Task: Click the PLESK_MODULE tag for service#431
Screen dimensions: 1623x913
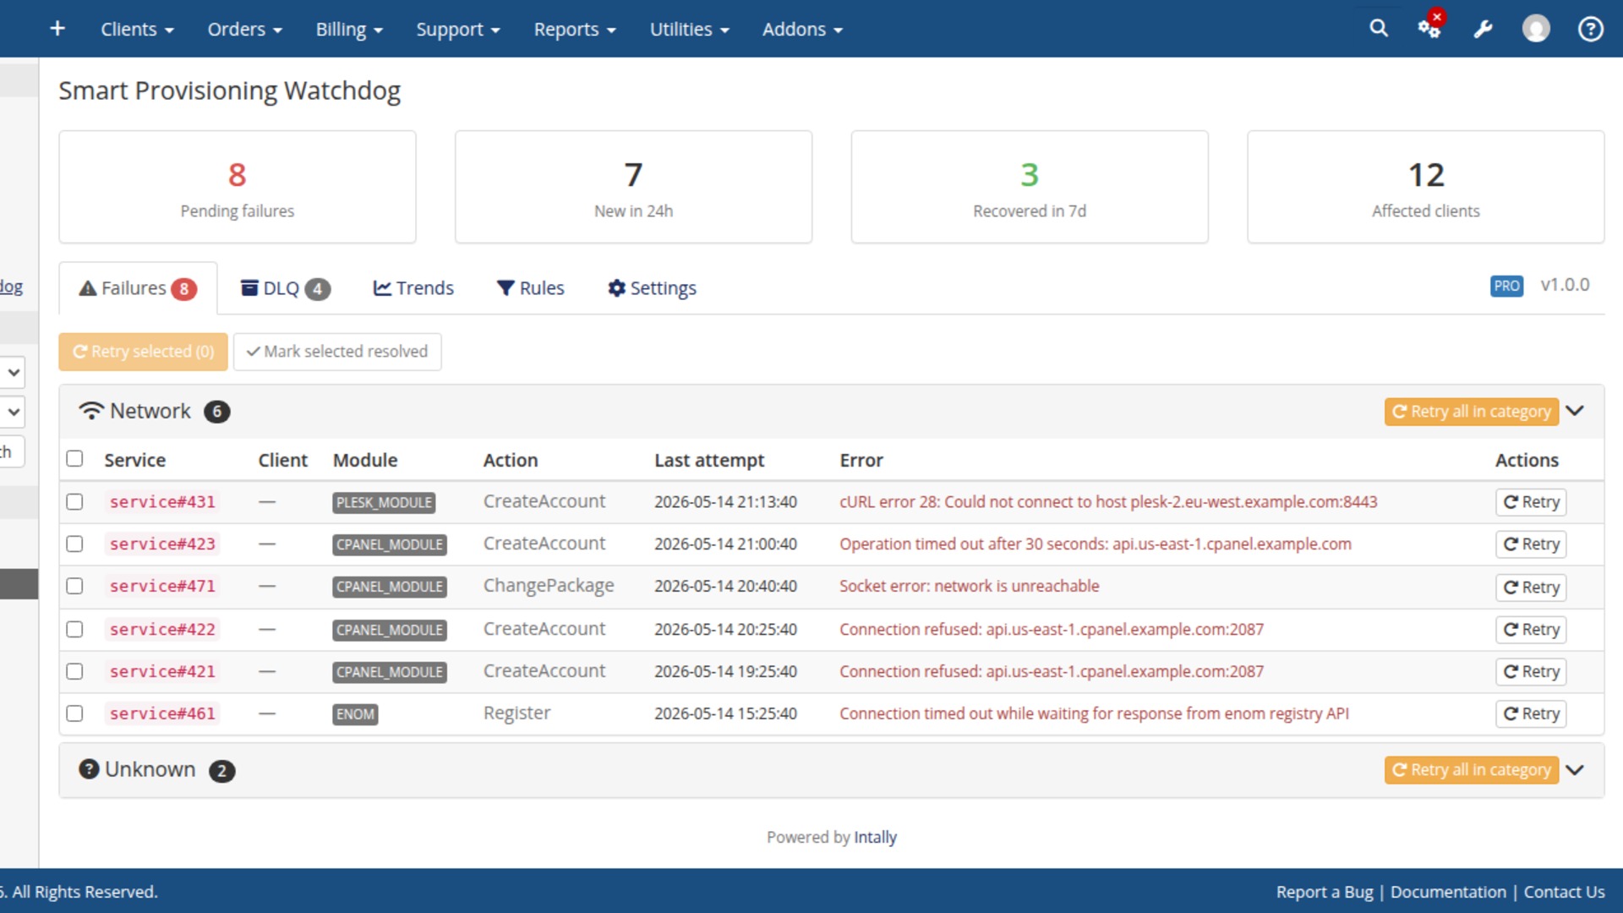Action: tap(384, 503)
